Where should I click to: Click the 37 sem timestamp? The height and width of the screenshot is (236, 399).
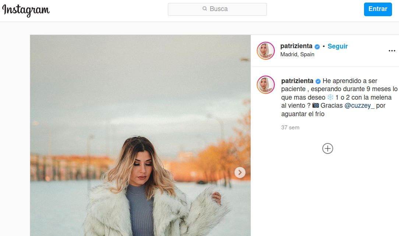[290, 128]
